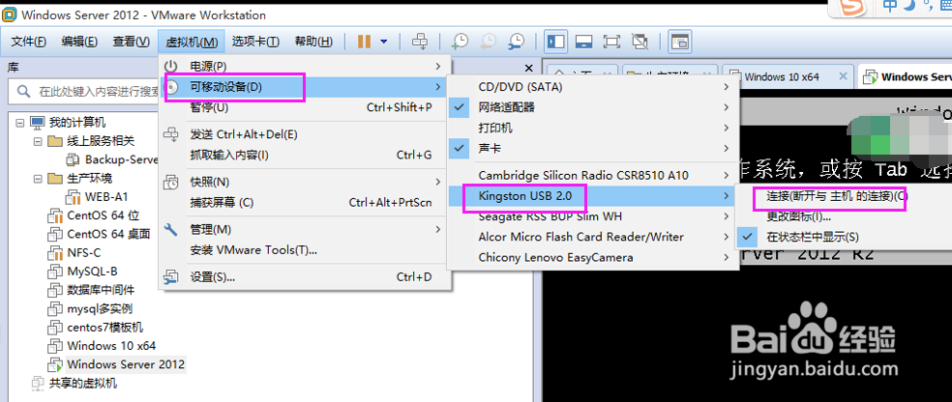Close the 库 library panel with X

(528, 68)
